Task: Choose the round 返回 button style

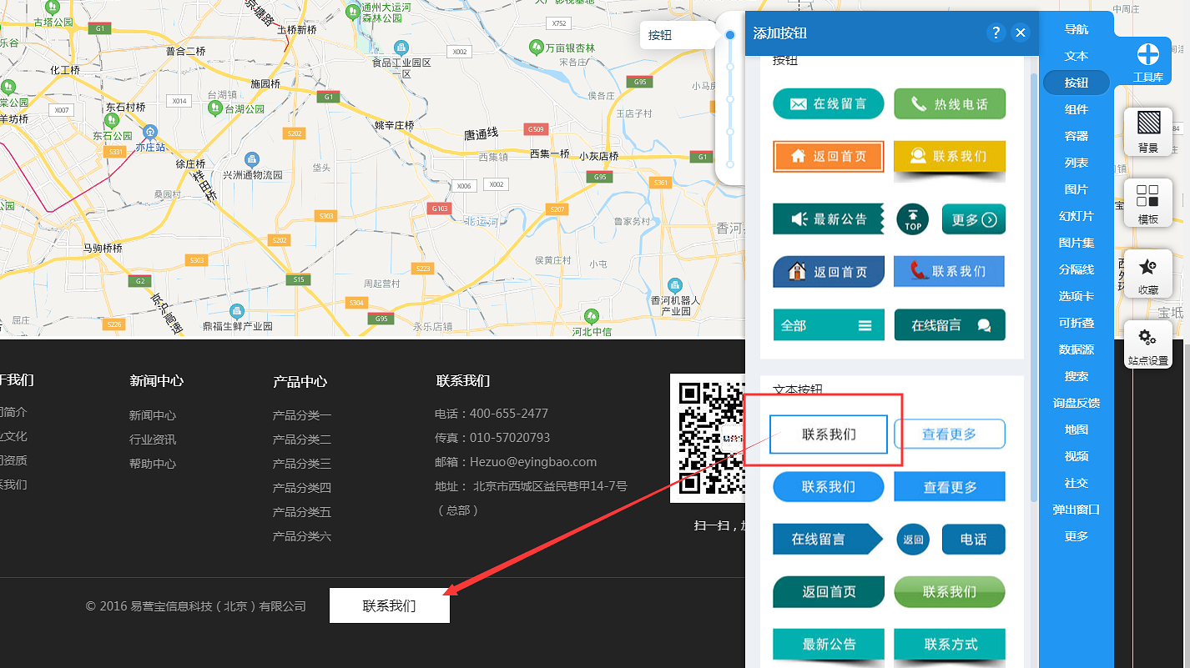Action: [x=913, y=540]
